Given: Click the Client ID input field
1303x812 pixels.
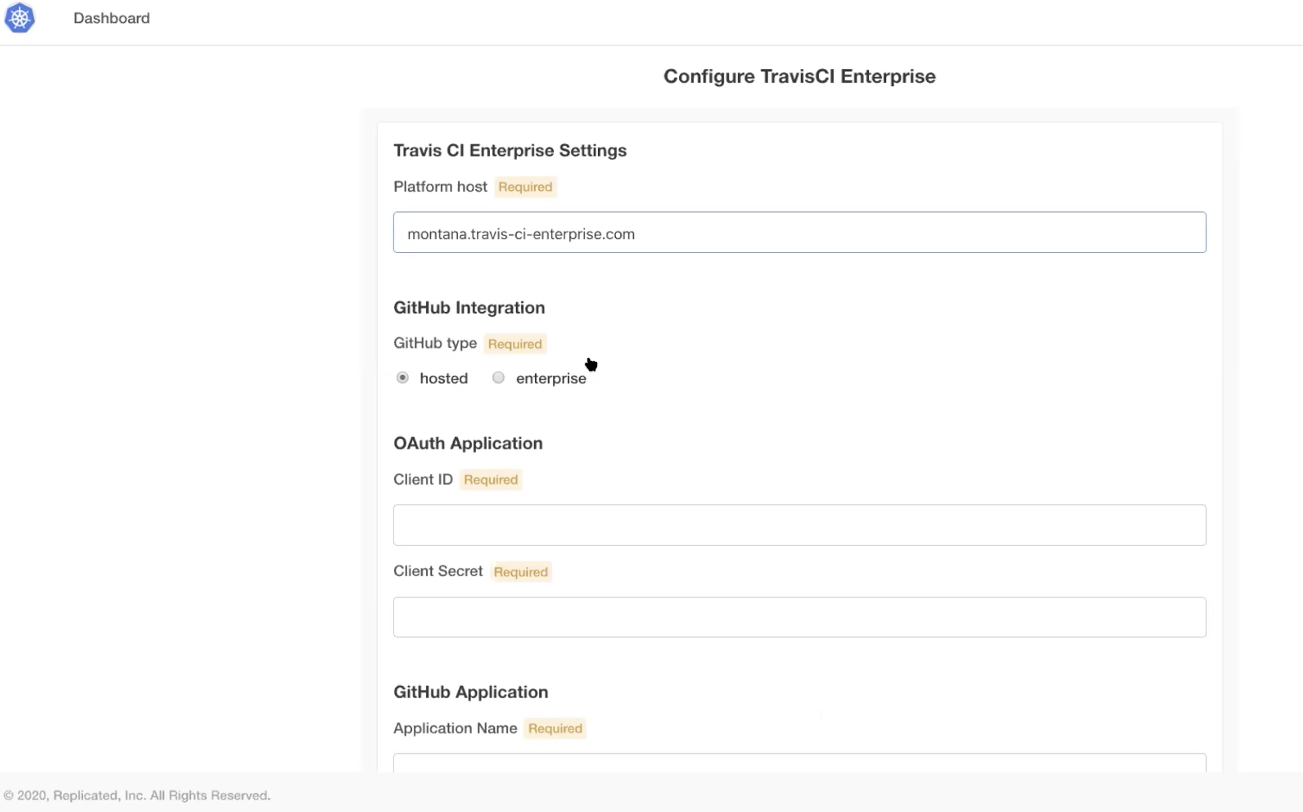Looking at the screenshot, I should pyautogui.click(x=799, y=525).
